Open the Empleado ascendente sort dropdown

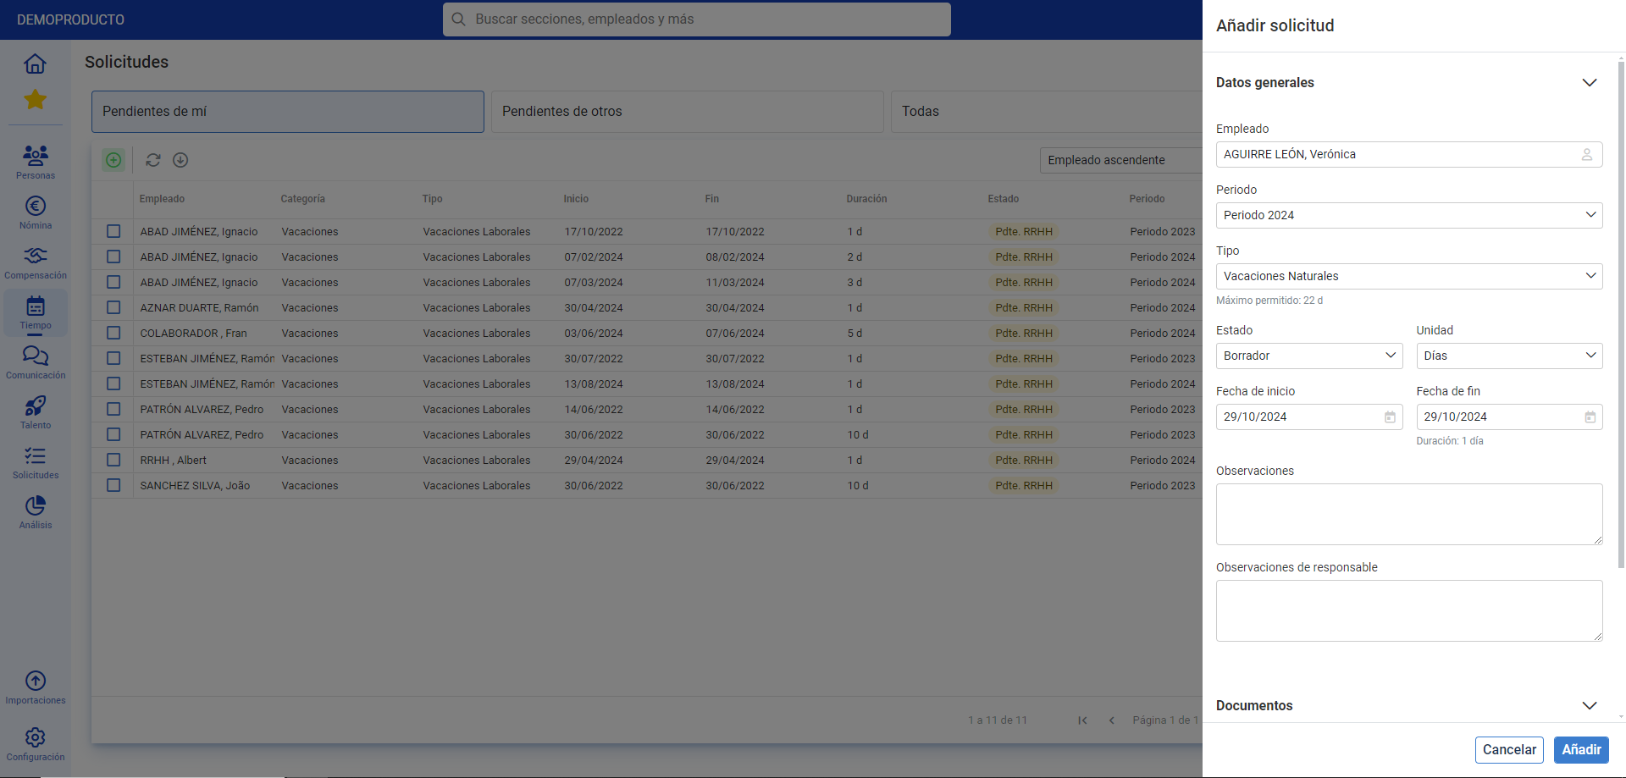click(1121, 160)
